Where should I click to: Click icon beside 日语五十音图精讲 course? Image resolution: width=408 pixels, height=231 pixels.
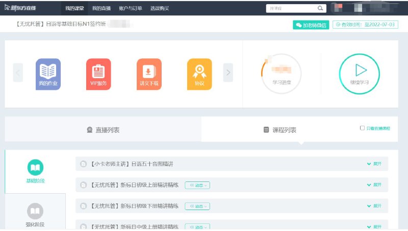83,164
